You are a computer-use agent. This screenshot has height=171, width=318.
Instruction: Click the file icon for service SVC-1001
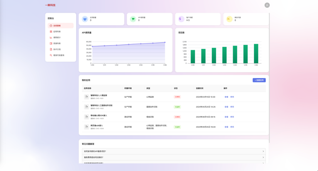pyautogui.click(x=86, y=97)
